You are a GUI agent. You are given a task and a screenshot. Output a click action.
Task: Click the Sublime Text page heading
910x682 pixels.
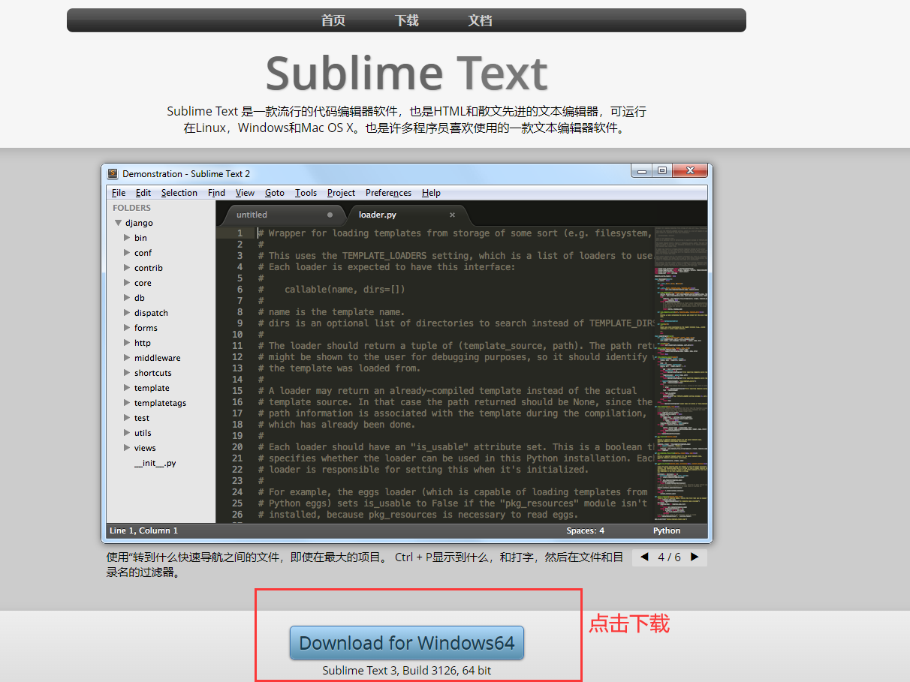(x=407, y=74)
